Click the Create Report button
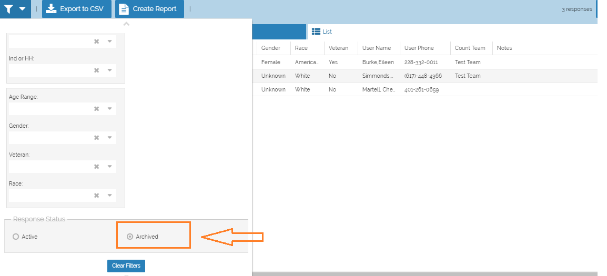The width and height of the screenshot is (607, 276). pos(149,9)
